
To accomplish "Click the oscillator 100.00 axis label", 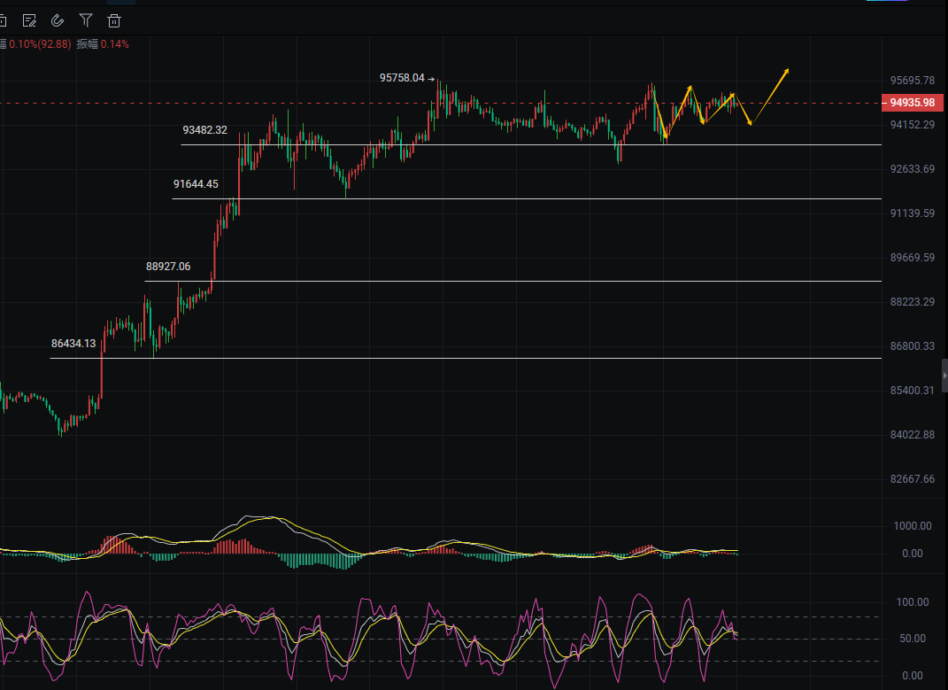I will click(912, 602).
